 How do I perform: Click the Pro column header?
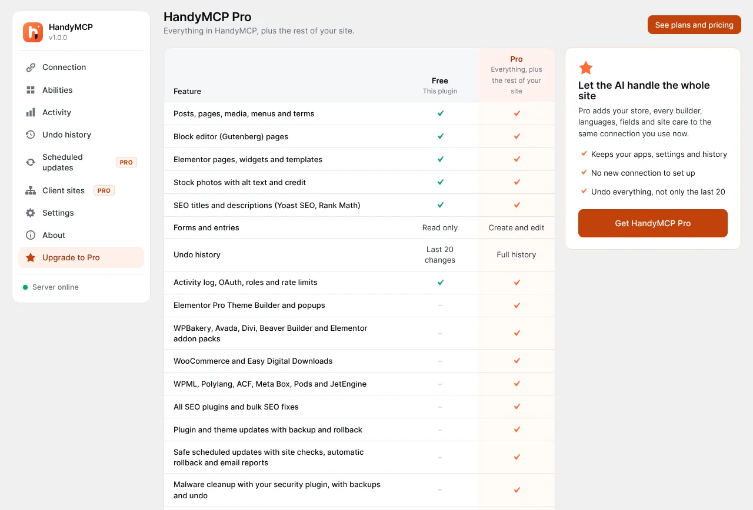click(517, 75)
